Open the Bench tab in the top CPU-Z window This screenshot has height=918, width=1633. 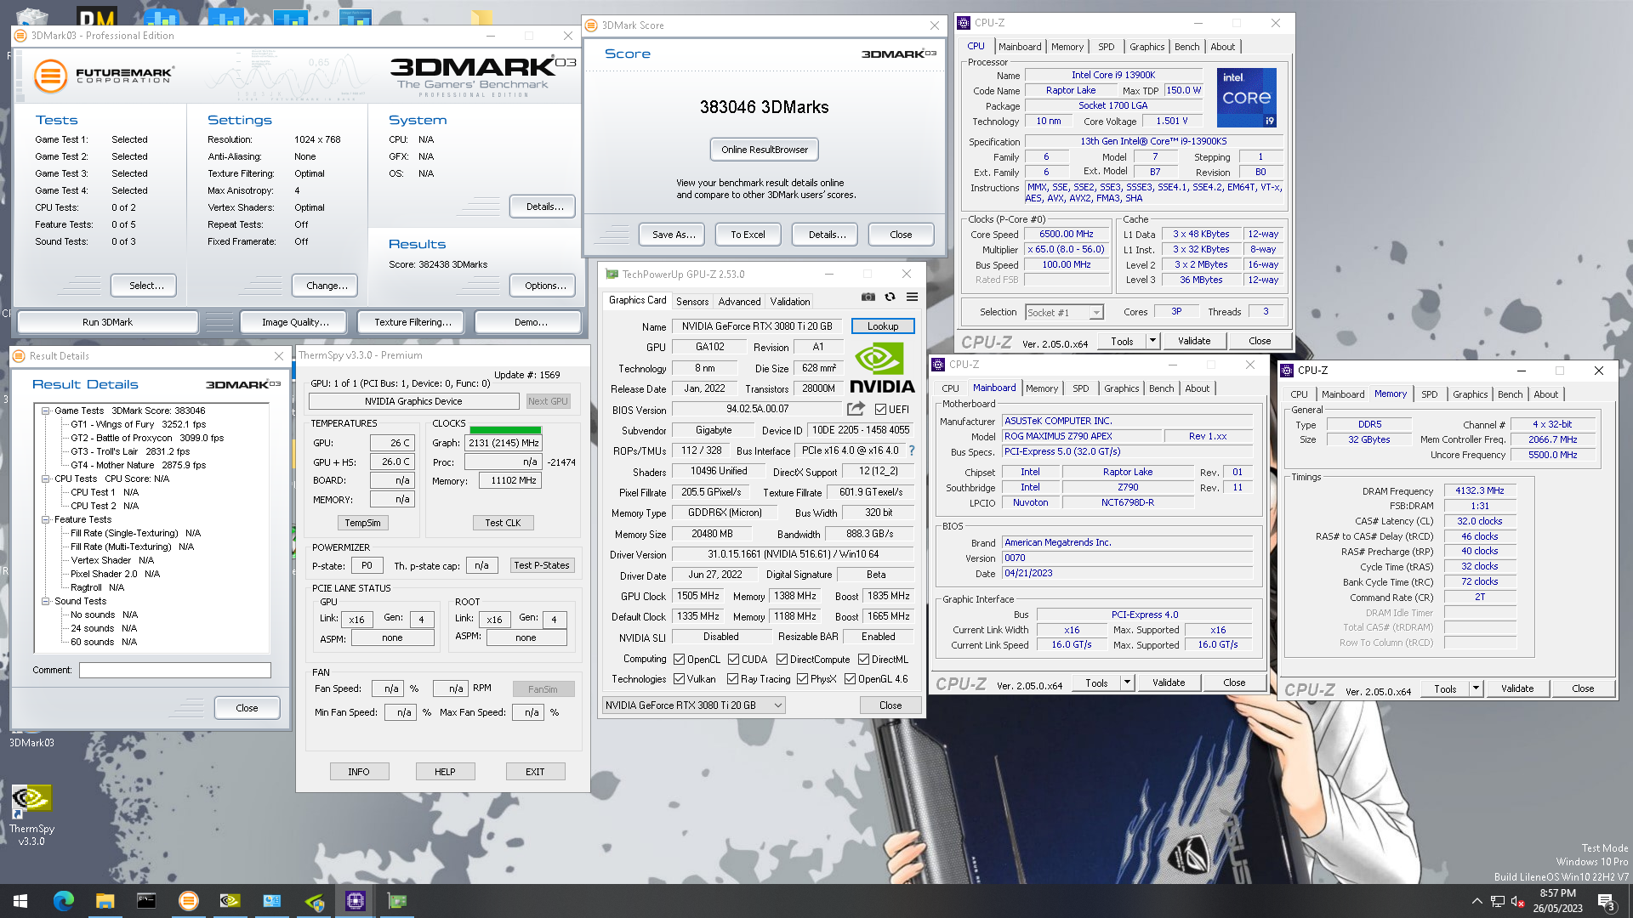point(1186,47)
